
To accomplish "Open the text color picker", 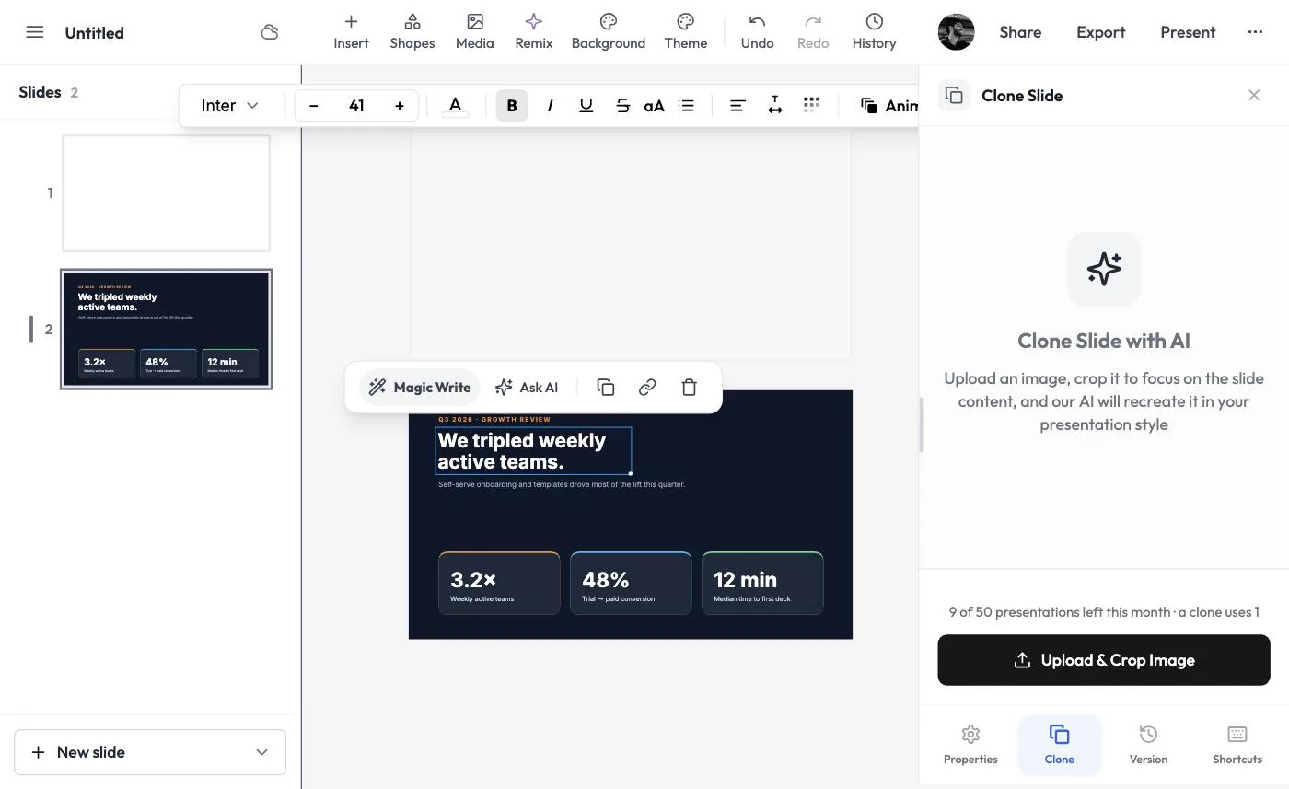I will [455, 106].
